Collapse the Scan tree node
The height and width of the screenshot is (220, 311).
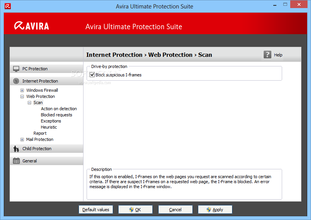point(29,103)
